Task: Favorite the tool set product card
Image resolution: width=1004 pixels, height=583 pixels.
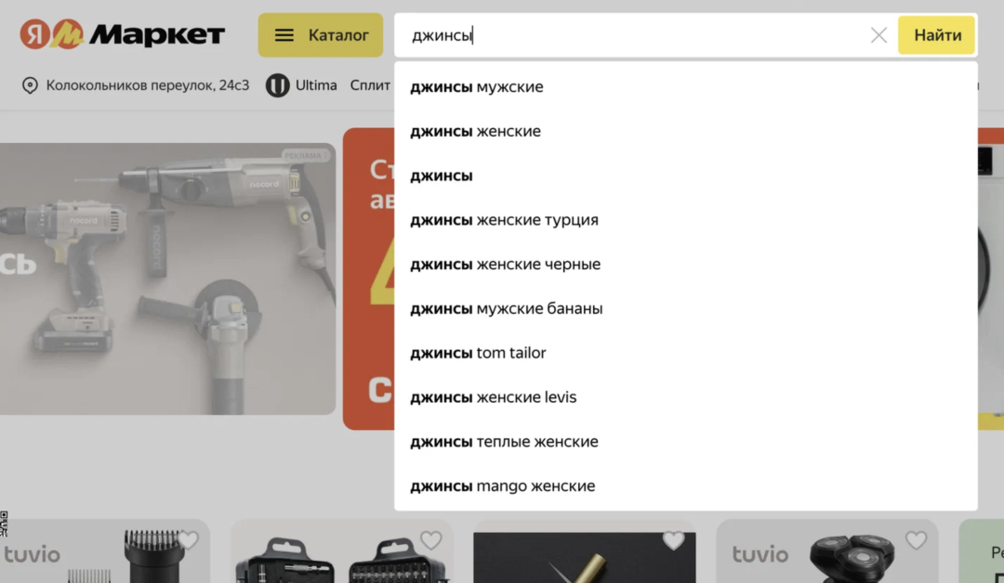Action: (x=430, y=540)
